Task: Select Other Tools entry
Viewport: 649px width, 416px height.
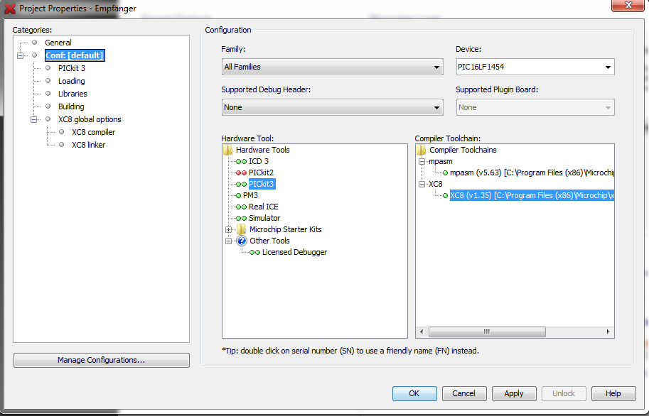Action: point(269,241)
